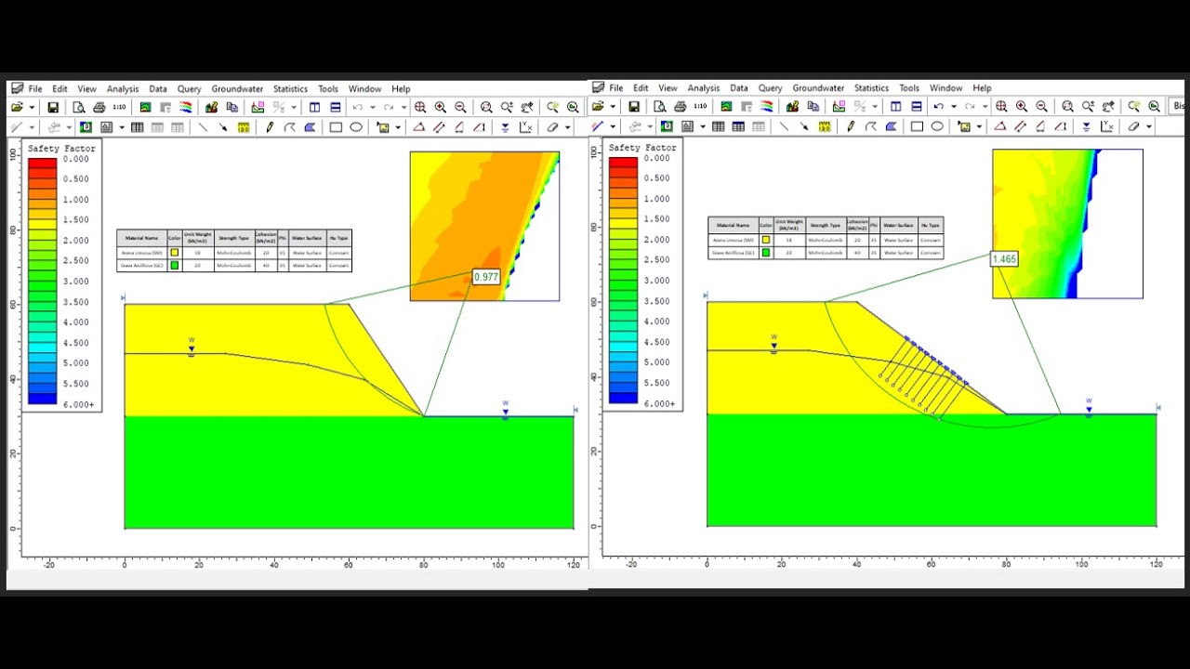Open Statistics menu in left window

[290, 89]
